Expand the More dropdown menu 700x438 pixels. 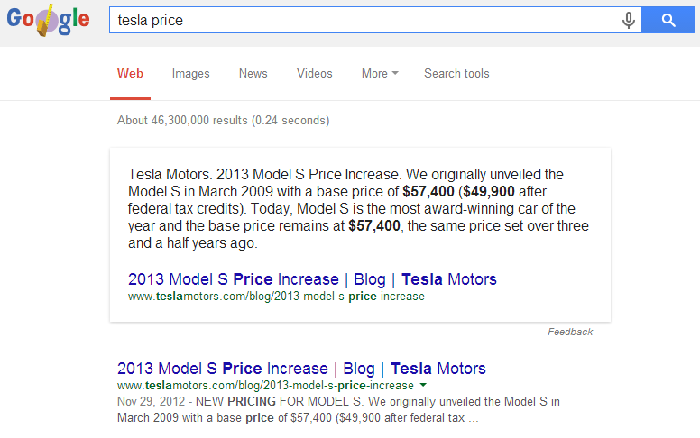click(374, 74)
